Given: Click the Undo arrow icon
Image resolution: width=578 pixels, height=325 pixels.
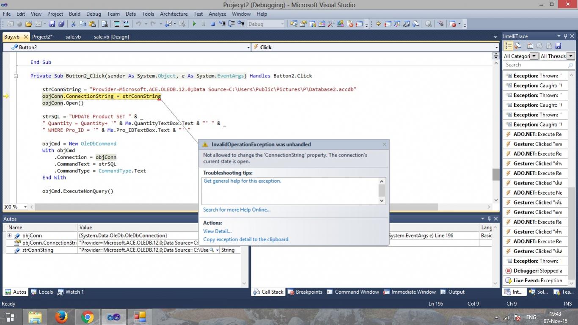Looking at the screenshot, I should 138,24.
